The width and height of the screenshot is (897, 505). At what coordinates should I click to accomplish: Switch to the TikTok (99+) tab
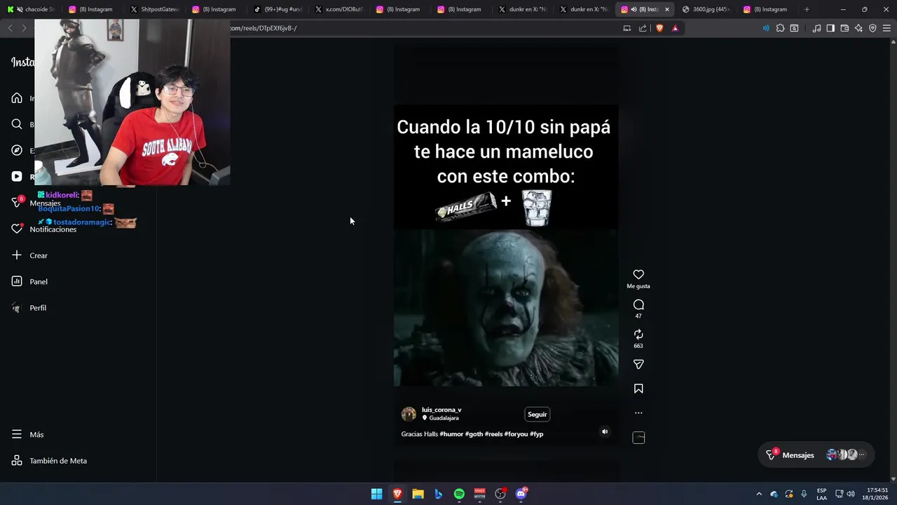tap(278, 9)
